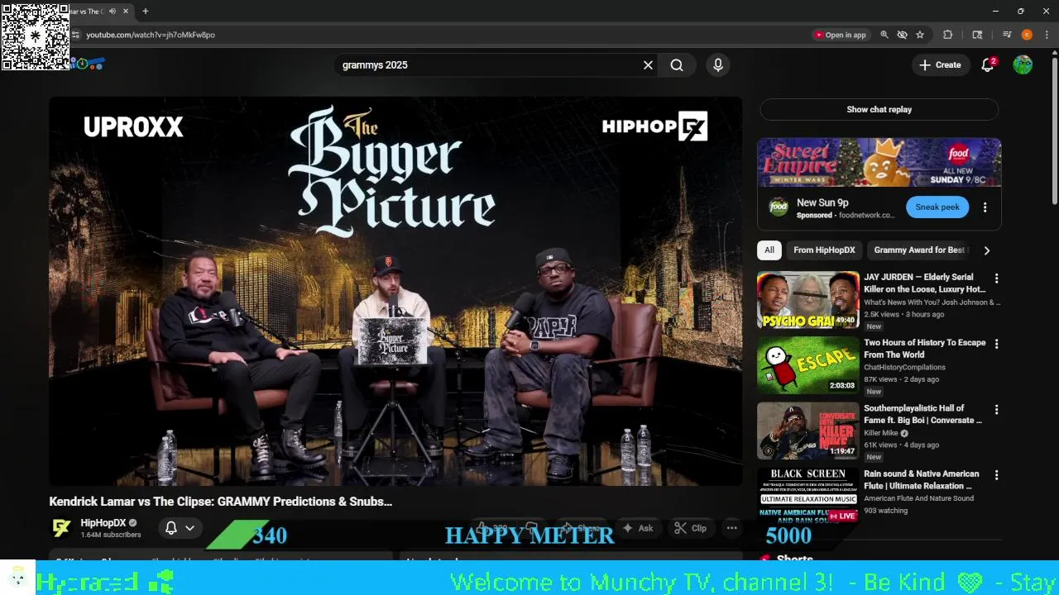Open the Chrome three-dot menu
This screenshot has height=595, width=1059.
point(1047,35)
